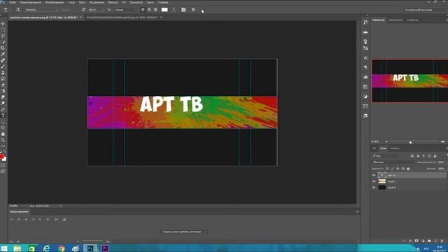This screenshot has height=252, width=448.
Task: Select the Dodge tool
Action: pos(3,103)
